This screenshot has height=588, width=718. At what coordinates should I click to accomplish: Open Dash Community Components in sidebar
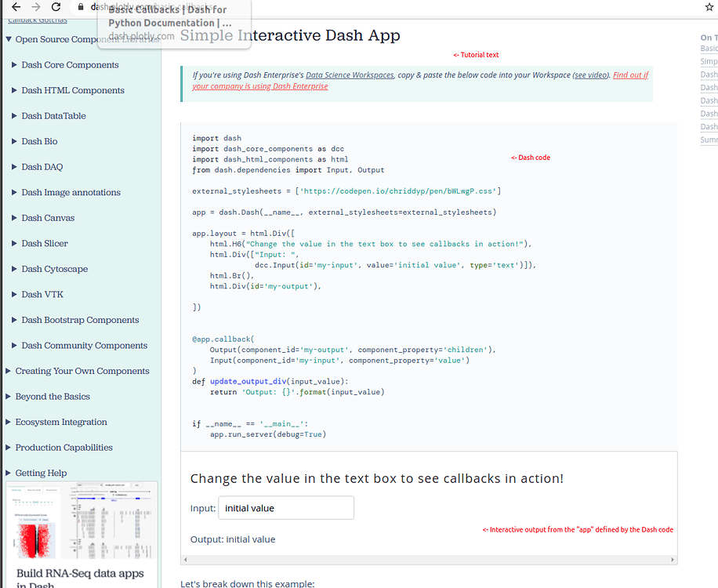[84, 346]
